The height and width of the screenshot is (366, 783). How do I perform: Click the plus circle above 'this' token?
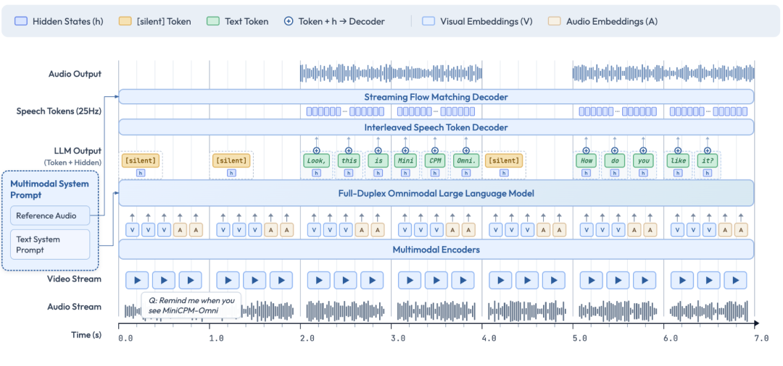tap(349, 150)
